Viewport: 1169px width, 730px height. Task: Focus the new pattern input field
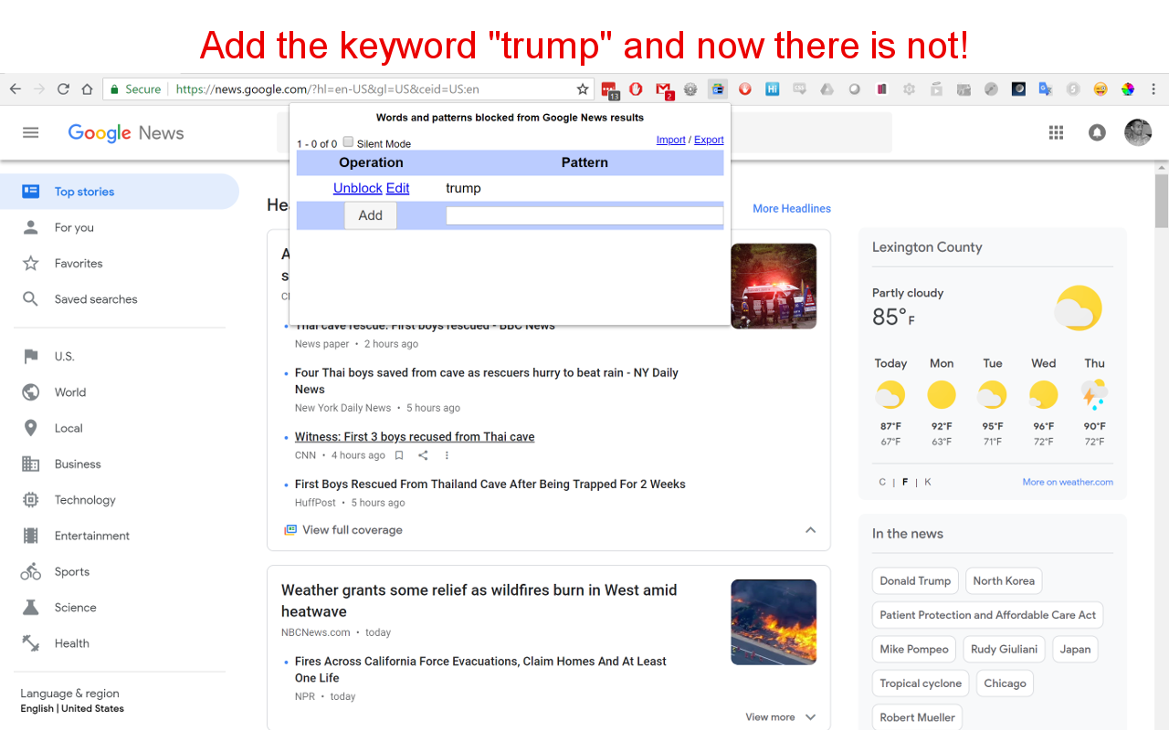pyautogui.click(x=584, y=216)
